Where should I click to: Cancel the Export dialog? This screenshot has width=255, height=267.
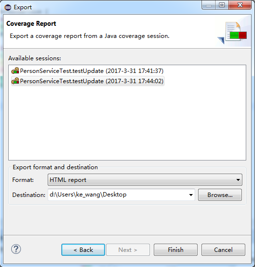[x=223, y=250]
